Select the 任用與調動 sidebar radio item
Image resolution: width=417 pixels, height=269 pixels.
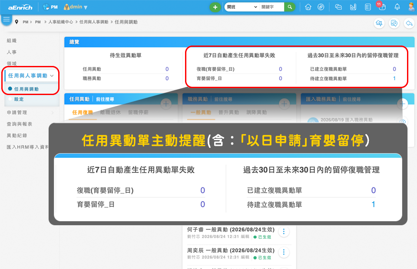23,89
